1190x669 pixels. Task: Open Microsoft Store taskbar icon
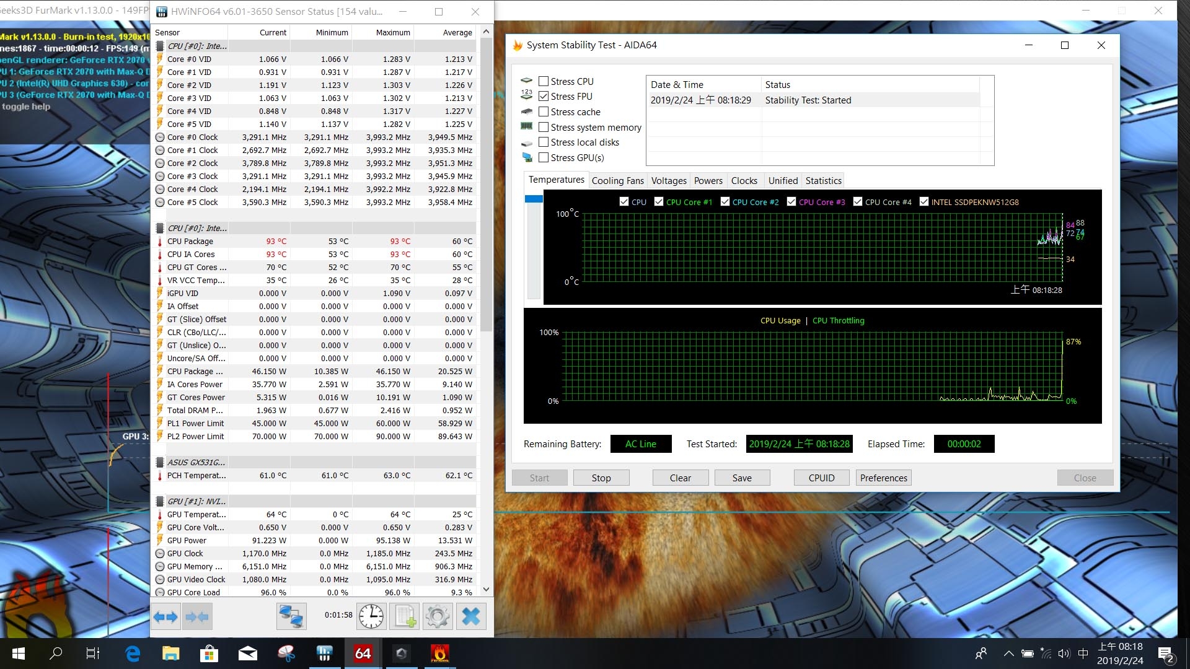(x=209, y=654)
